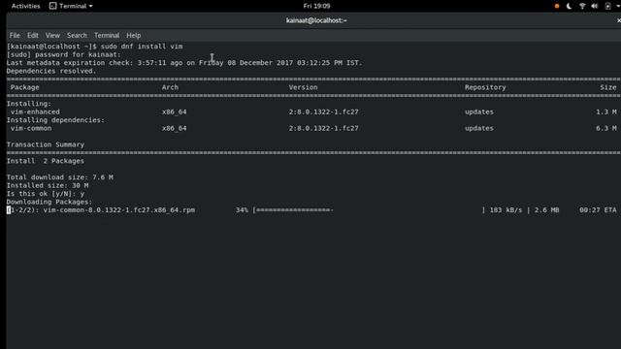Click the volume speaker icon
The height and width of the screenshot is (349, 621).
[595, 6]
